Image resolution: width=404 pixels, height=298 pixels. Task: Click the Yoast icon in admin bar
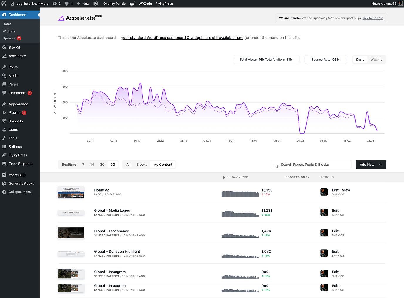96,4
